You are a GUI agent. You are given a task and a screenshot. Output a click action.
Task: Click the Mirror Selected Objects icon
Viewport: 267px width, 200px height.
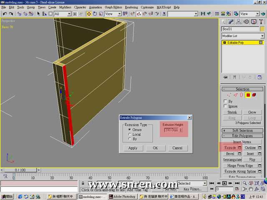tap(203, 14)
